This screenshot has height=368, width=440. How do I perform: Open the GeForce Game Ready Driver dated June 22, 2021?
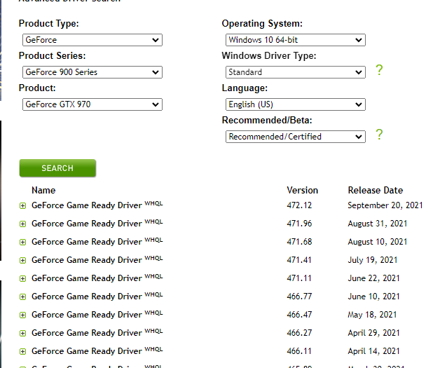pyautogui.click(x=97, y=278)
